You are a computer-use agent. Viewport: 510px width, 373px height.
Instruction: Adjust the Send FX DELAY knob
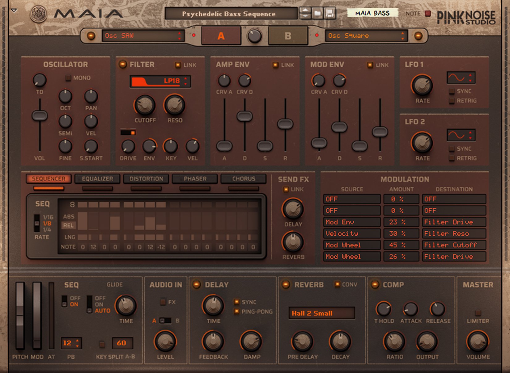(293, 209)
